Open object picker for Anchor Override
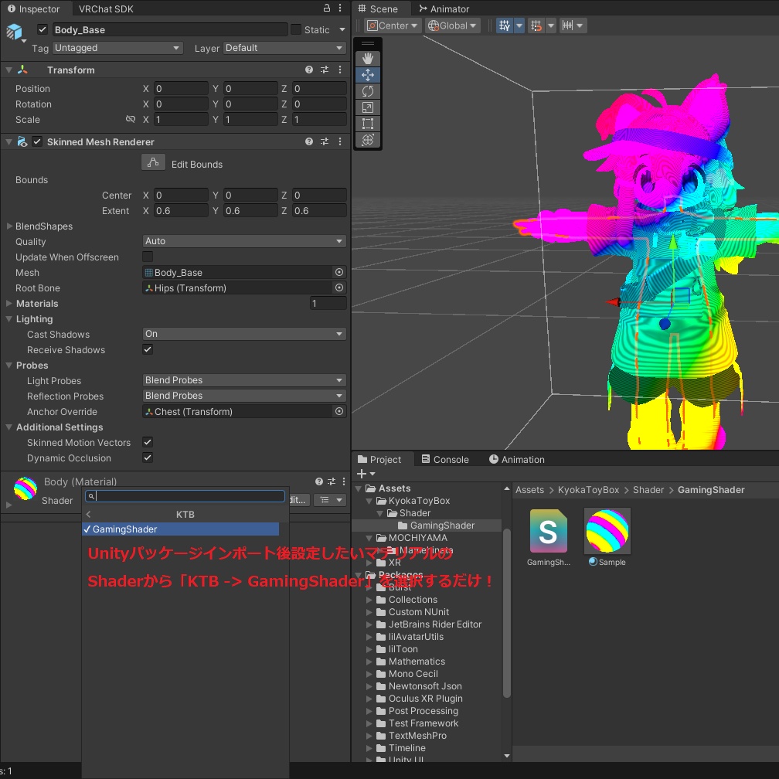Screen dimensions: 779x779 point(339,411)
